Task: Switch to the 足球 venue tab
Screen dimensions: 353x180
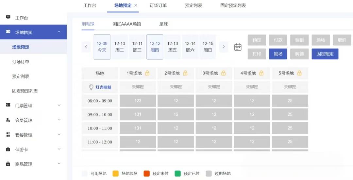Action: (163, 24)
